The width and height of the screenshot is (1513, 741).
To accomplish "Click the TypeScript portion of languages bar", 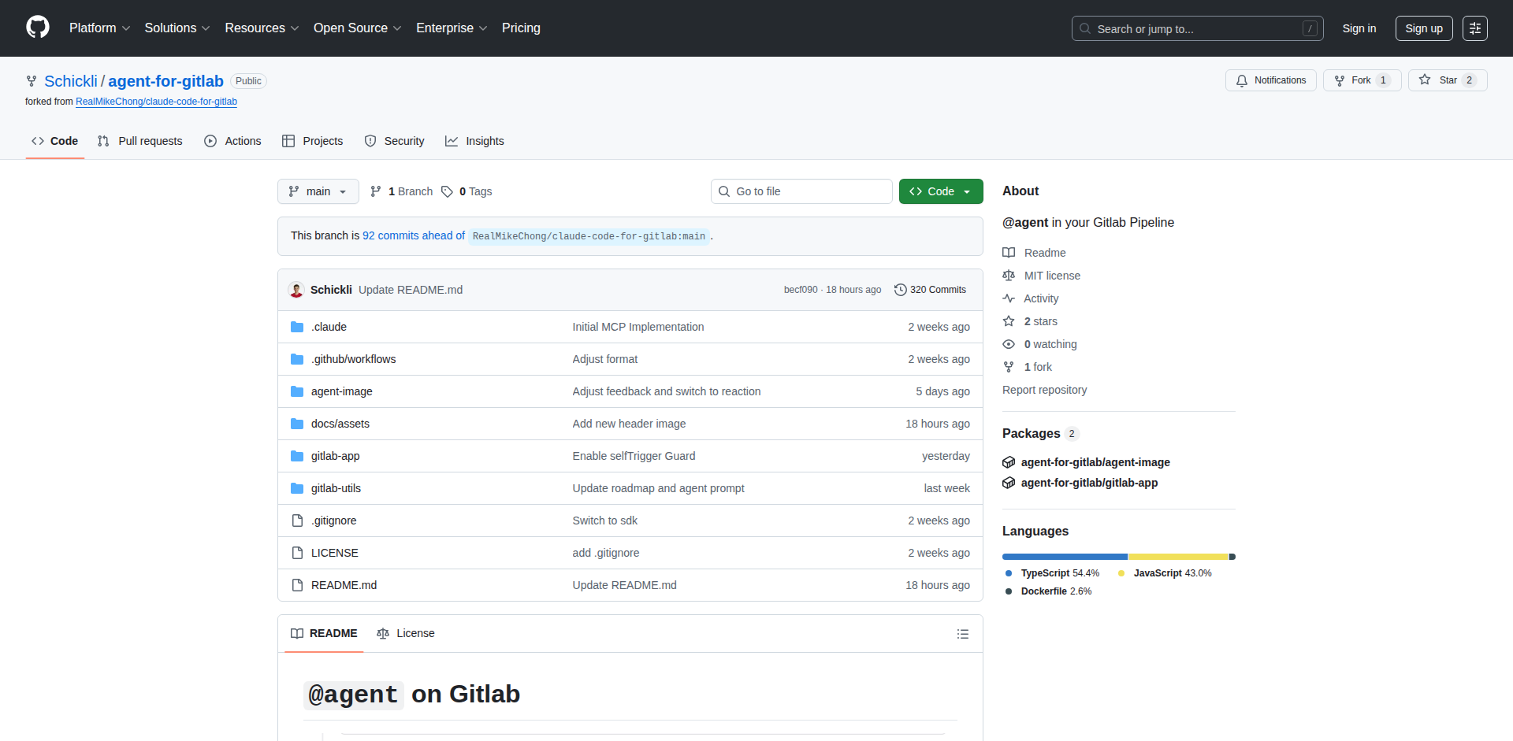I will (x=1065, y=557).
